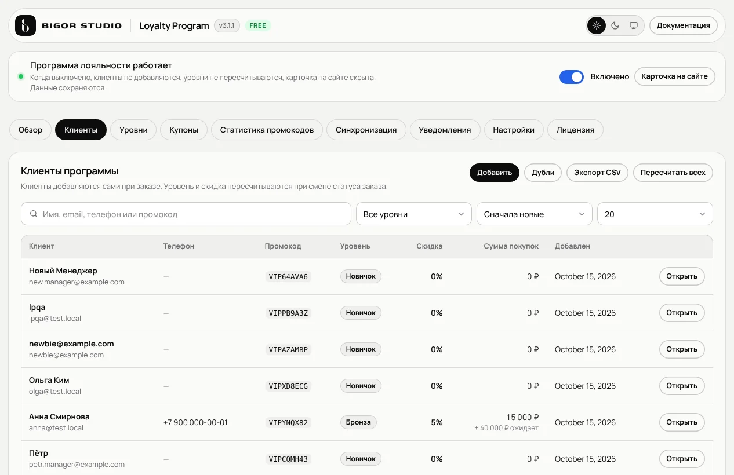Image resolution: width=734 pixels, height=475 pixels.
Task: Open the Документация button
Action: tap(684, 25)
